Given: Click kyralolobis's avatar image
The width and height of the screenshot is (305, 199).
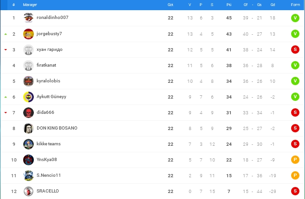Looking at the screenshot, I should point(28,81).
